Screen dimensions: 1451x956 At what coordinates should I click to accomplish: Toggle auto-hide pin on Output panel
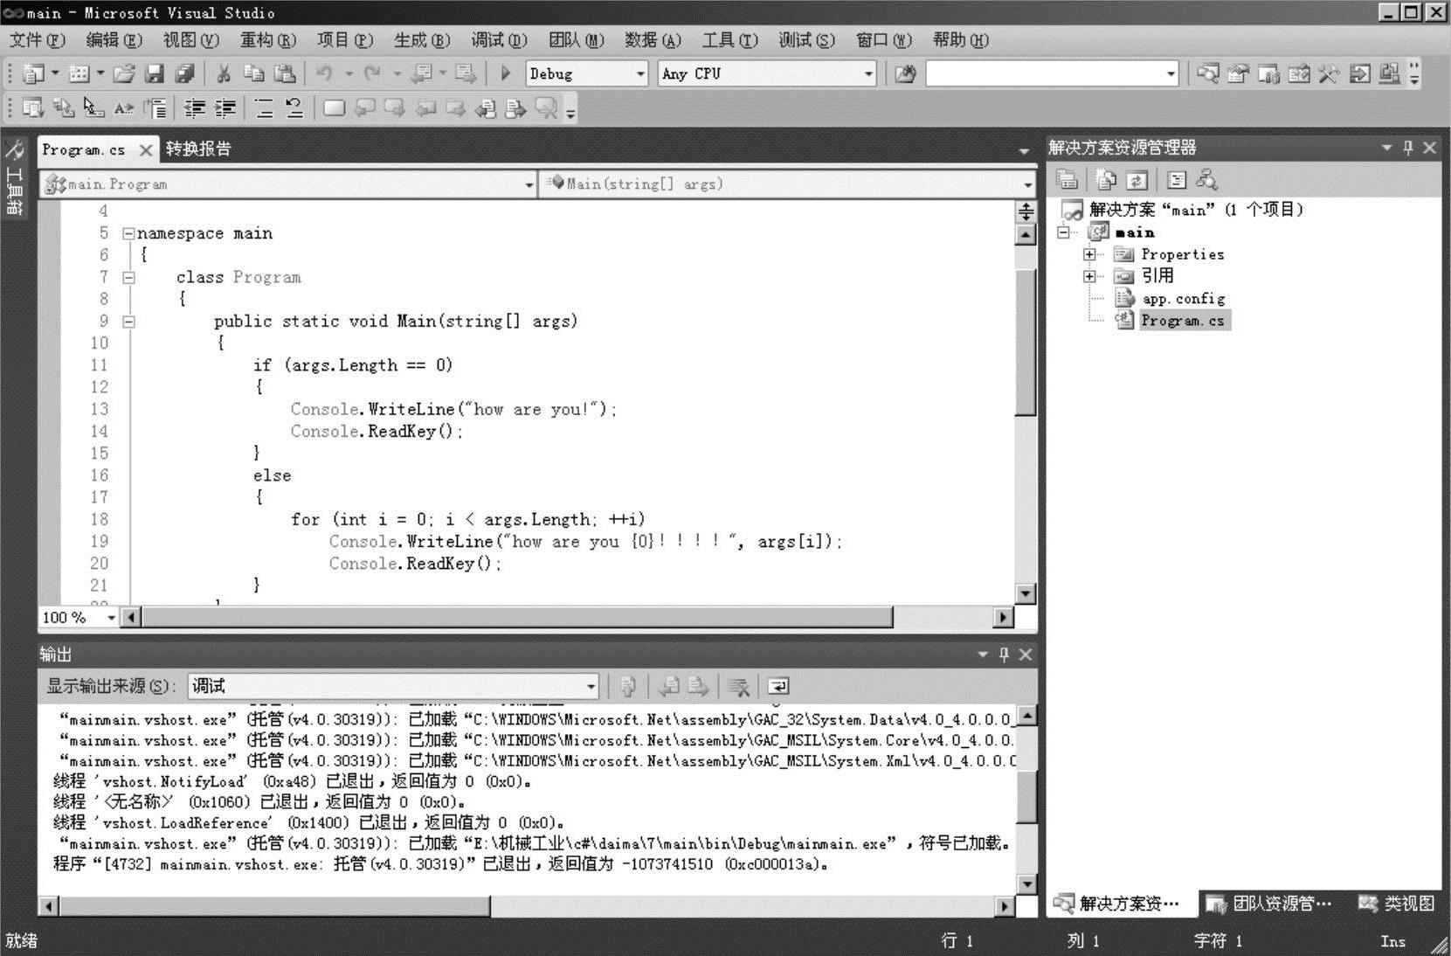[x=1005, y=655]
